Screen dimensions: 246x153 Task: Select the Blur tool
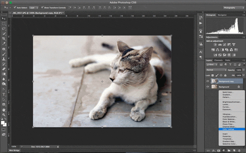[x=4, y=79]
